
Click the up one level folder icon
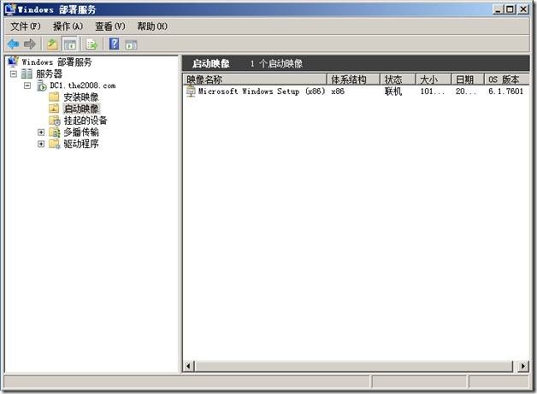(52, 44)
